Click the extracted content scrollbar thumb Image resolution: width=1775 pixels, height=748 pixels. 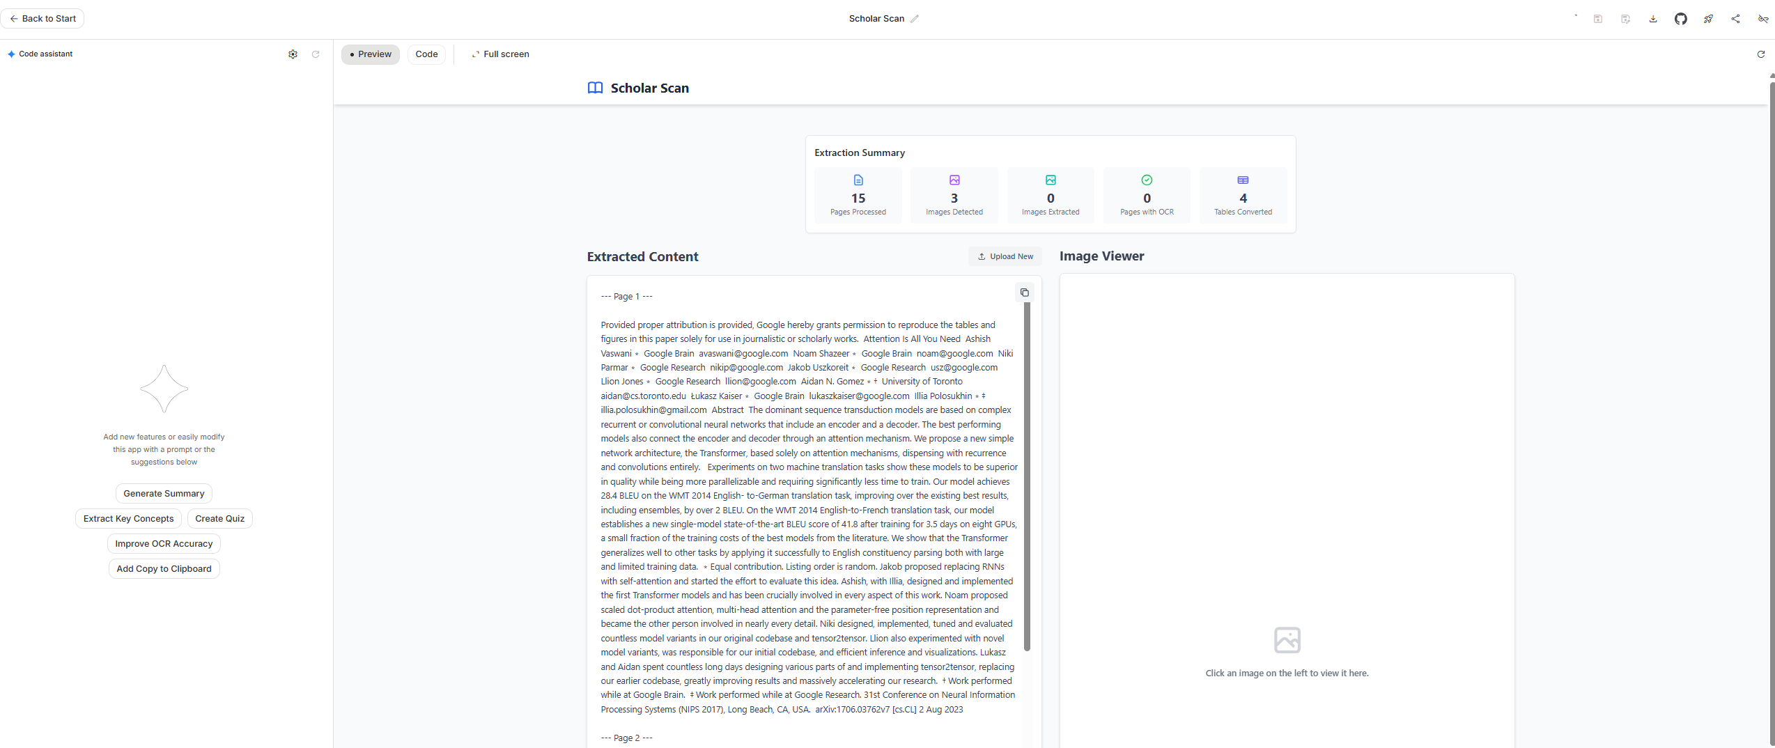click(1027, 477)
